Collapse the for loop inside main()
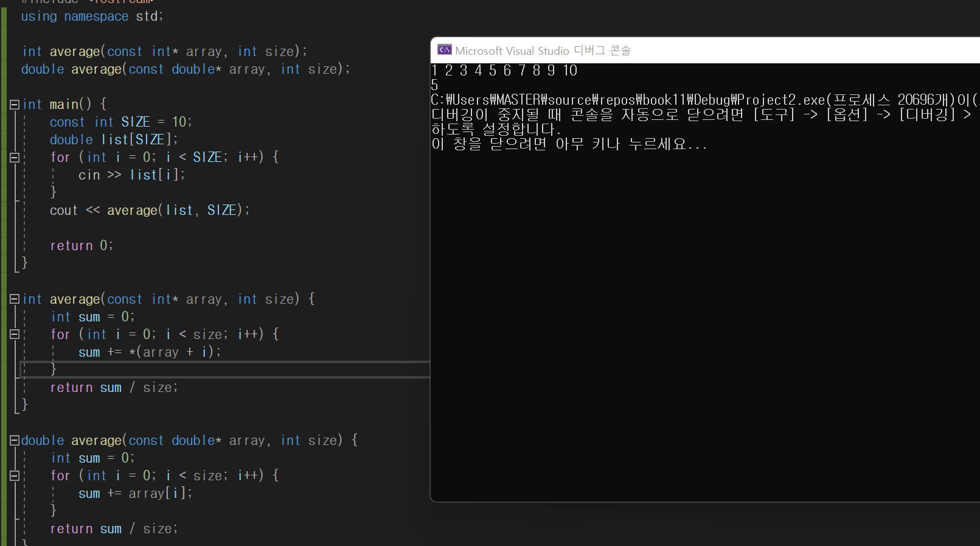This screenshot has width=980, height=546. pos(15,158)
